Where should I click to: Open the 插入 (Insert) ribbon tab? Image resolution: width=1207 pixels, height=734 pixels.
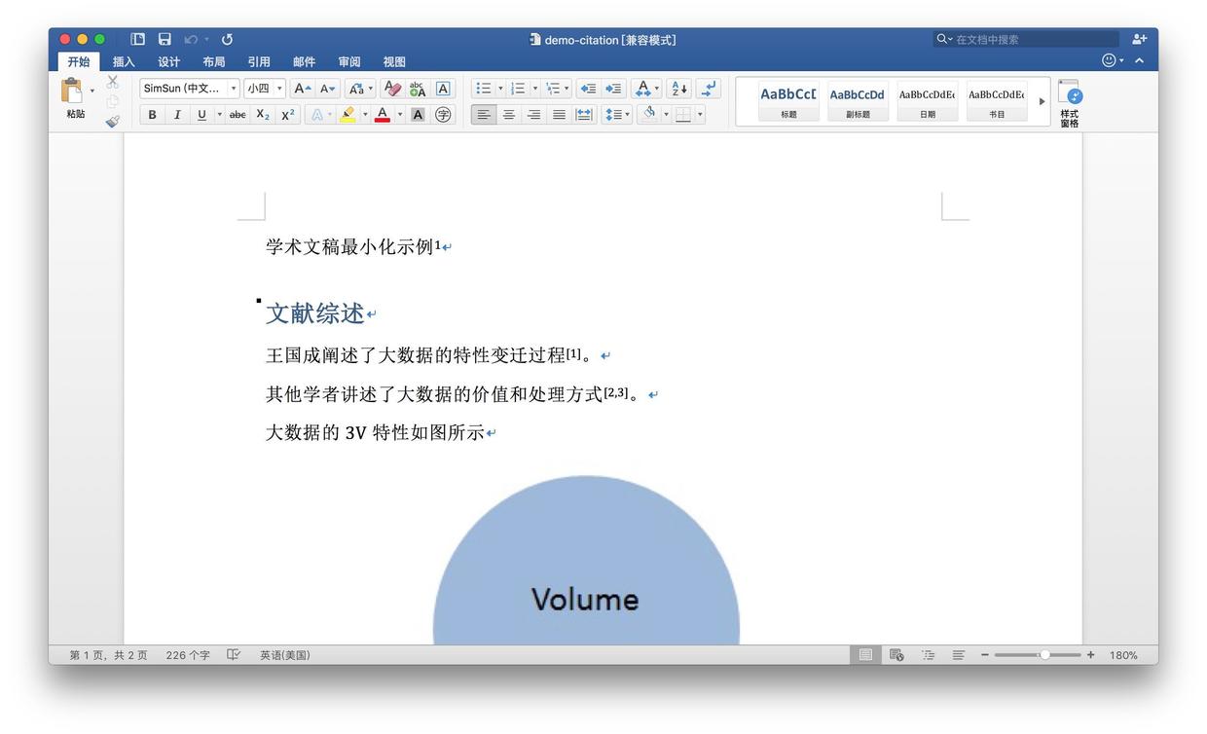pos(124,61)
